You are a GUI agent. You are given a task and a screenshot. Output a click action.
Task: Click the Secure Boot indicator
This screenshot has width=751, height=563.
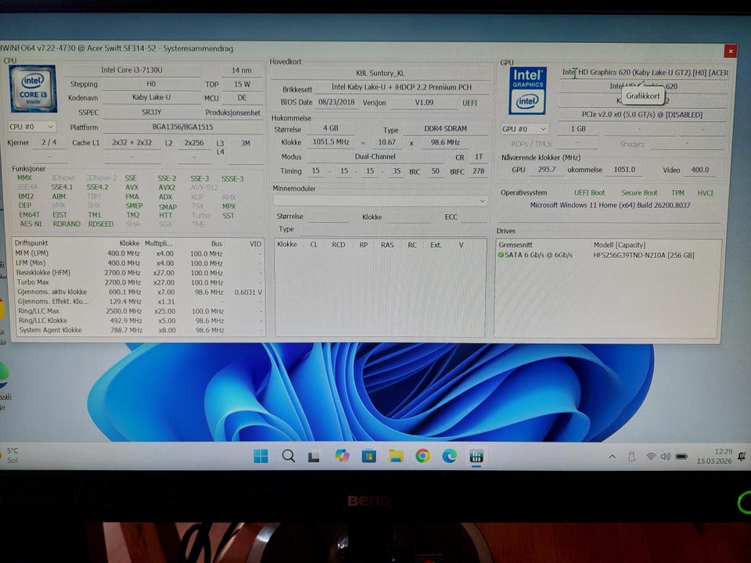639,192
